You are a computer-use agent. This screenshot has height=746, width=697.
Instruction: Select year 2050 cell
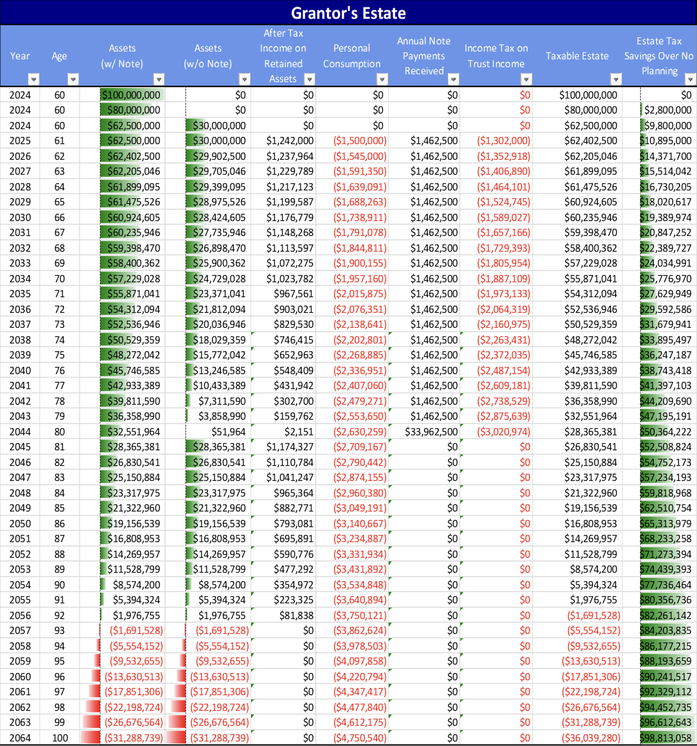point(20,524)
